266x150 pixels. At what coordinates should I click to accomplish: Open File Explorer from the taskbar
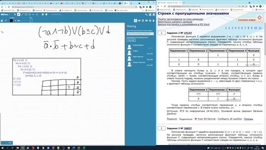coord(17,148)
